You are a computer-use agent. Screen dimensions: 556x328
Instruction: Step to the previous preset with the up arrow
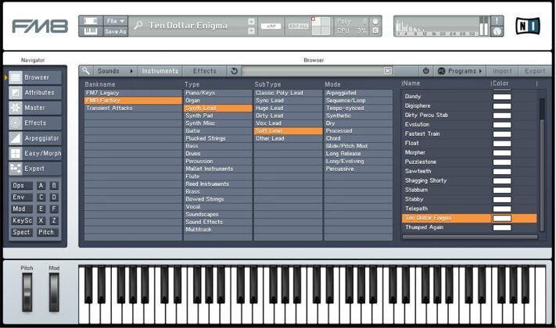tap(251, 22)
